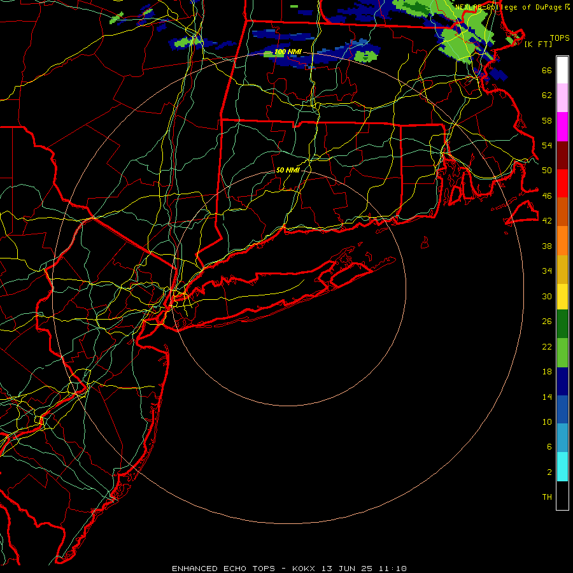Viewport: 573px width, 573px height.
Task: Select the "54" legend value
Action: tap(547, 145)
